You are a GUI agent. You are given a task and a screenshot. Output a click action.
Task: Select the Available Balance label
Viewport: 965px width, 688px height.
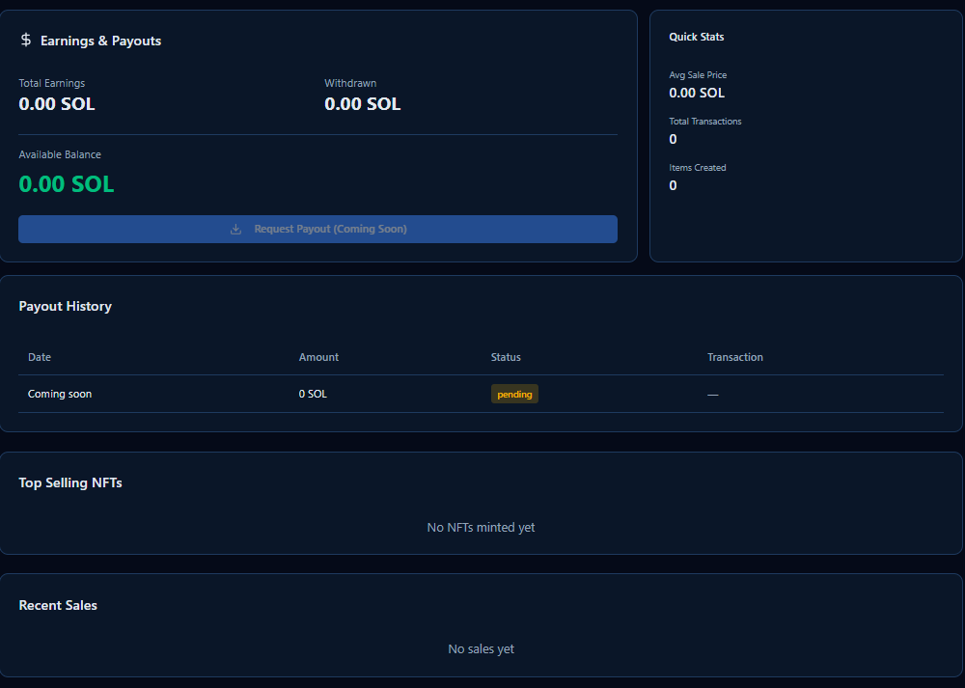point(60,154)
